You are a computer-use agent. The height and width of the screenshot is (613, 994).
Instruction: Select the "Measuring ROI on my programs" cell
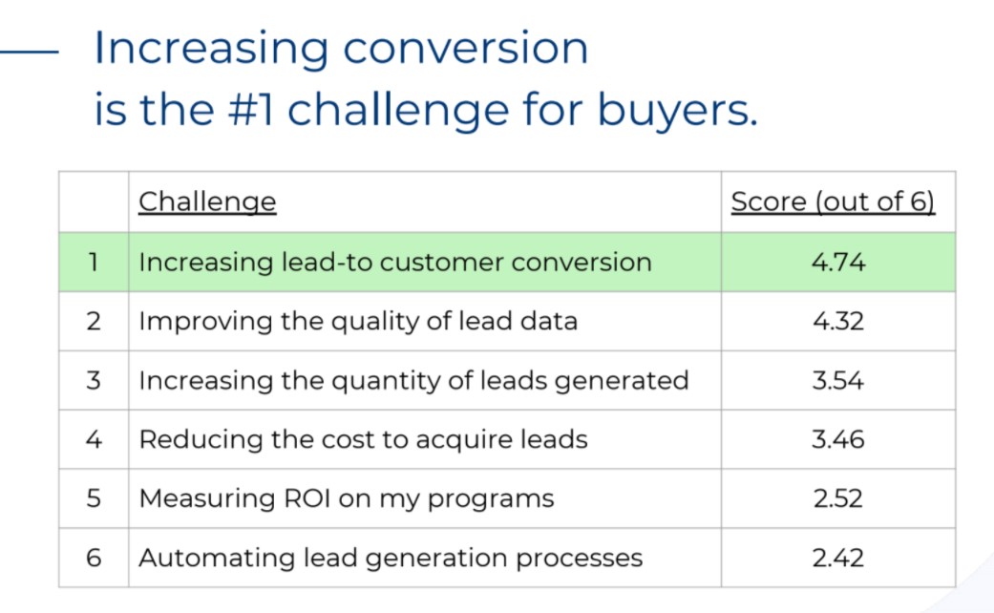tap(346, 498)
